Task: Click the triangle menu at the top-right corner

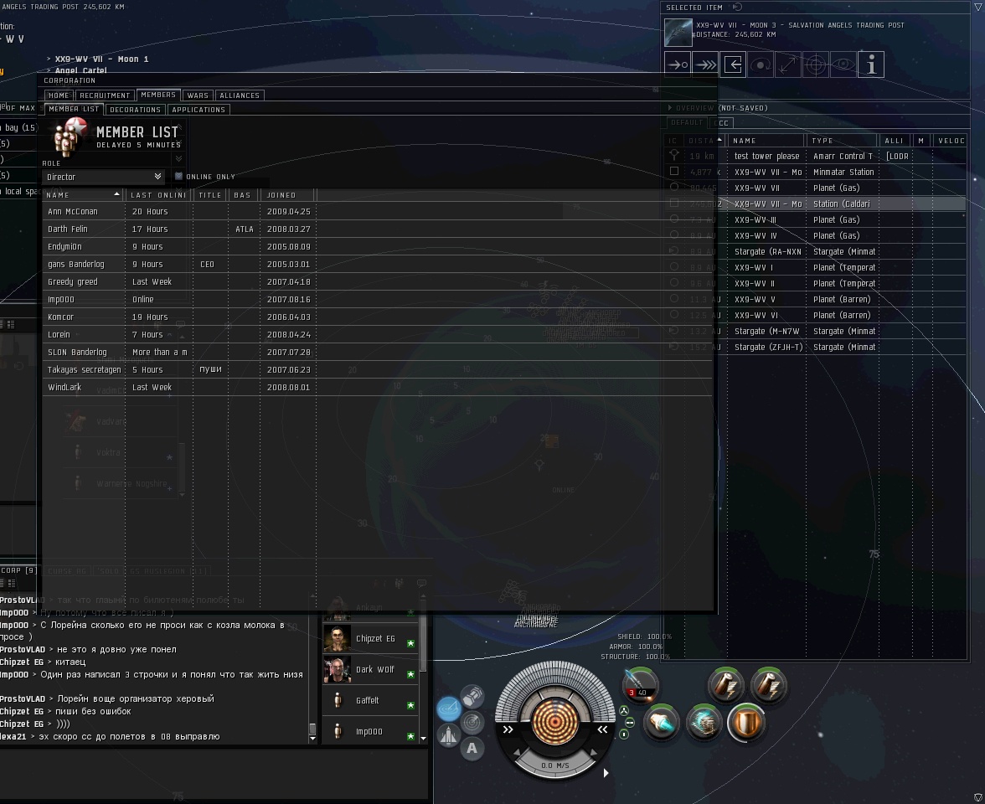Action: [977, 7]
